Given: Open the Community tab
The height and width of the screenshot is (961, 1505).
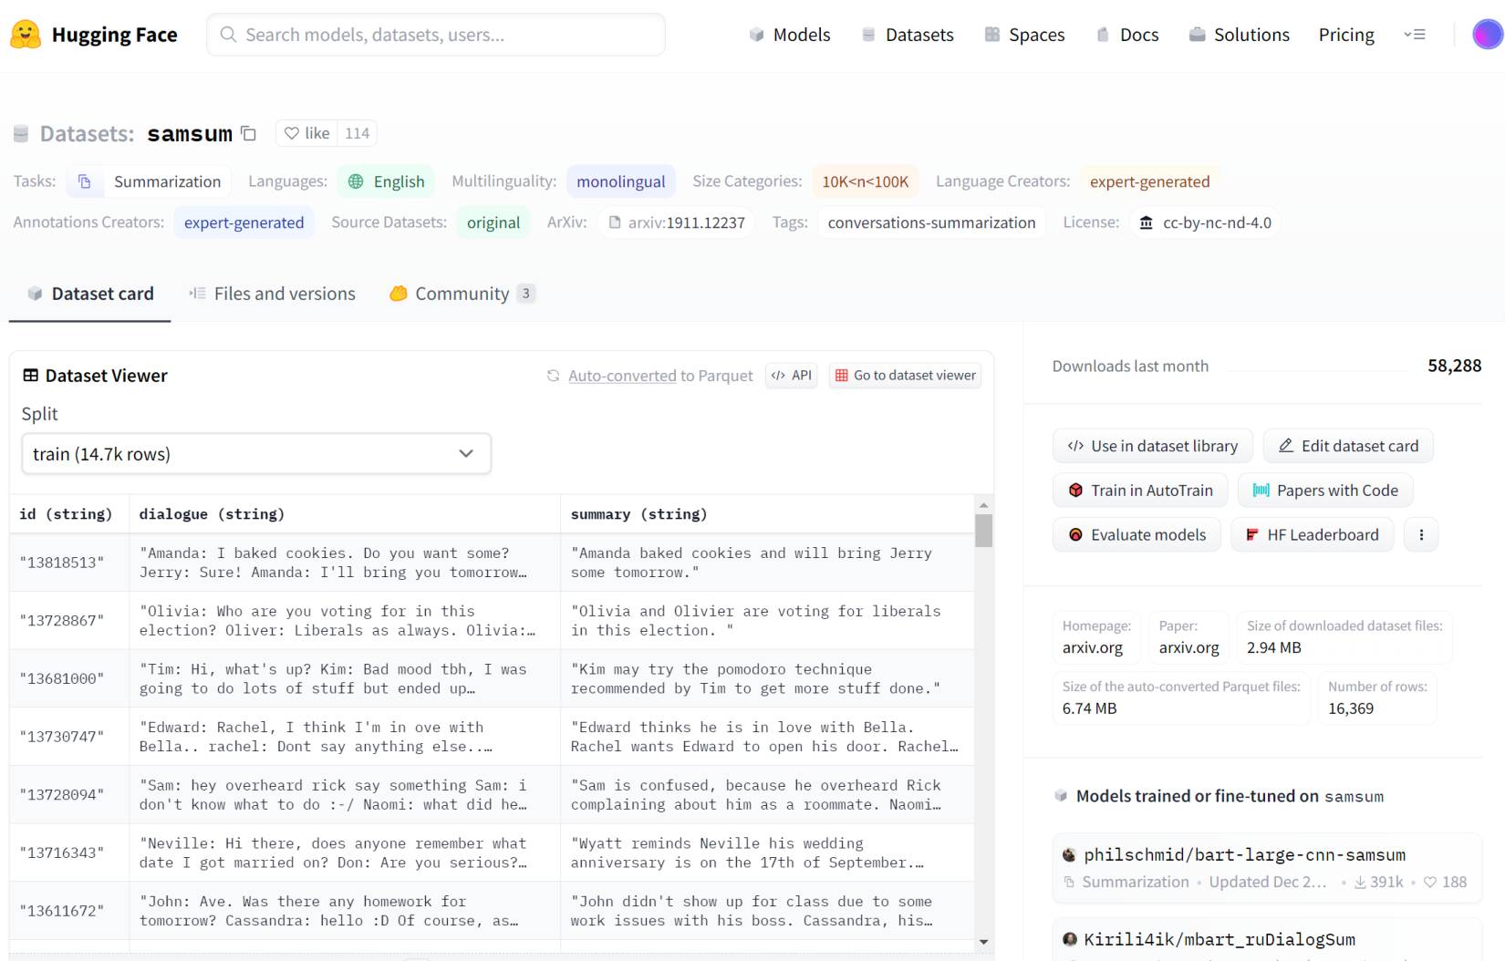Looking at the screenshot, I should click(462, 294).
